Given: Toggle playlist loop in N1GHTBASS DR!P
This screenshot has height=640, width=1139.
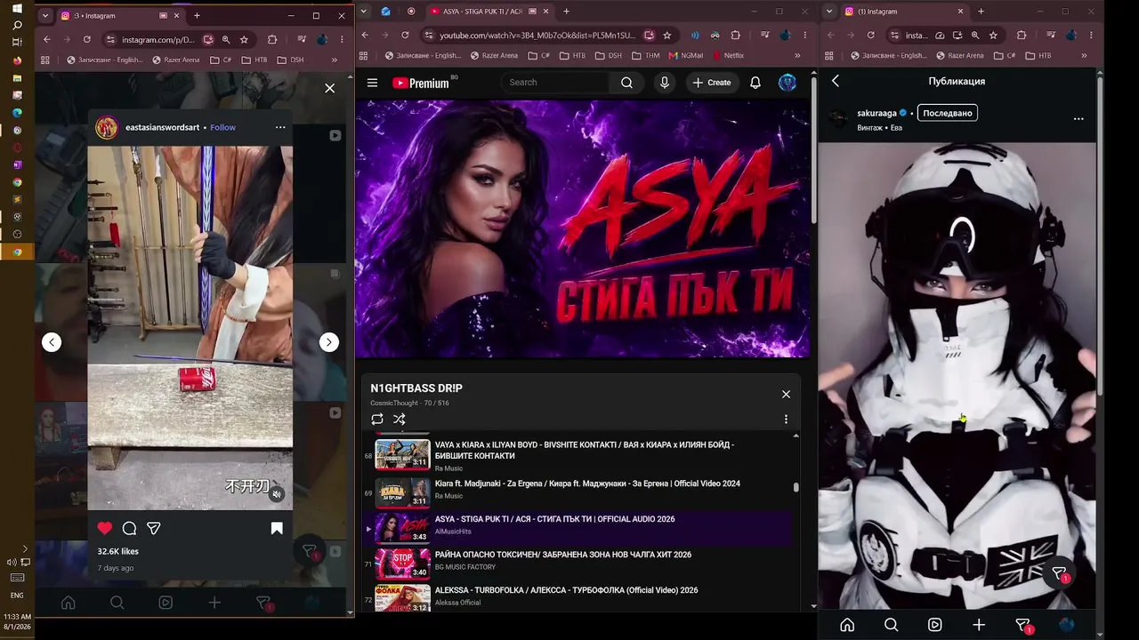Looking at the screenshot, I should pyautogui.click(x=377, y=420).
